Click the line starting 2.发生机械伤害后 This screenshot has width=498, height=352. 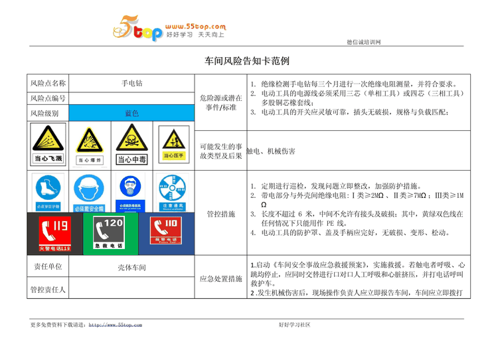[357, 293]
